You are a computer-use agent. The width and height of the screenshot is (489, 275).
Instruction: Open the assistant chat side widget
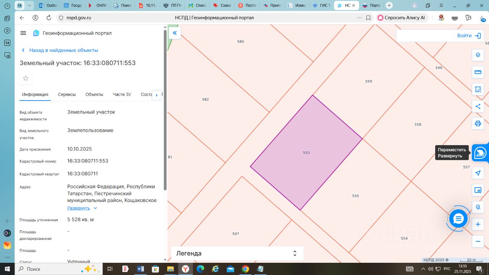pyautogui.click(x=481, y=153)
